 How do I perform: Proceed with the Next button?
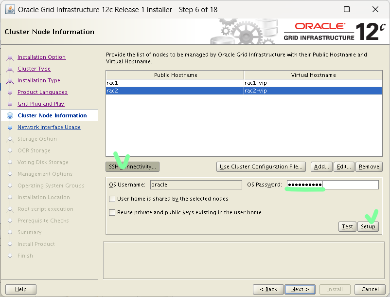[300, 289]
